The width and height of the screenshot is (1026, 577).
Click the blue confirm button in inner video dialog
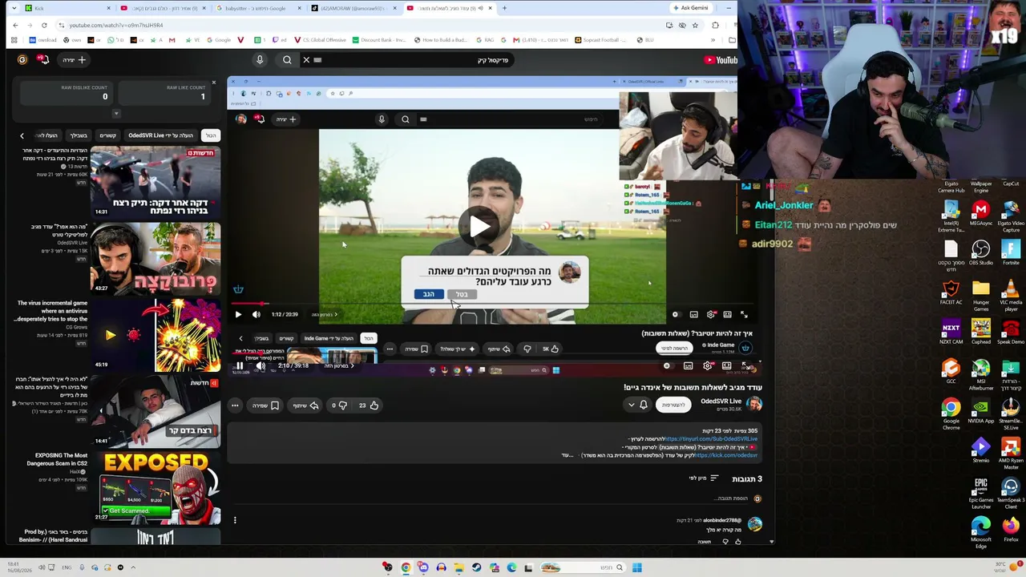(429, 295)
